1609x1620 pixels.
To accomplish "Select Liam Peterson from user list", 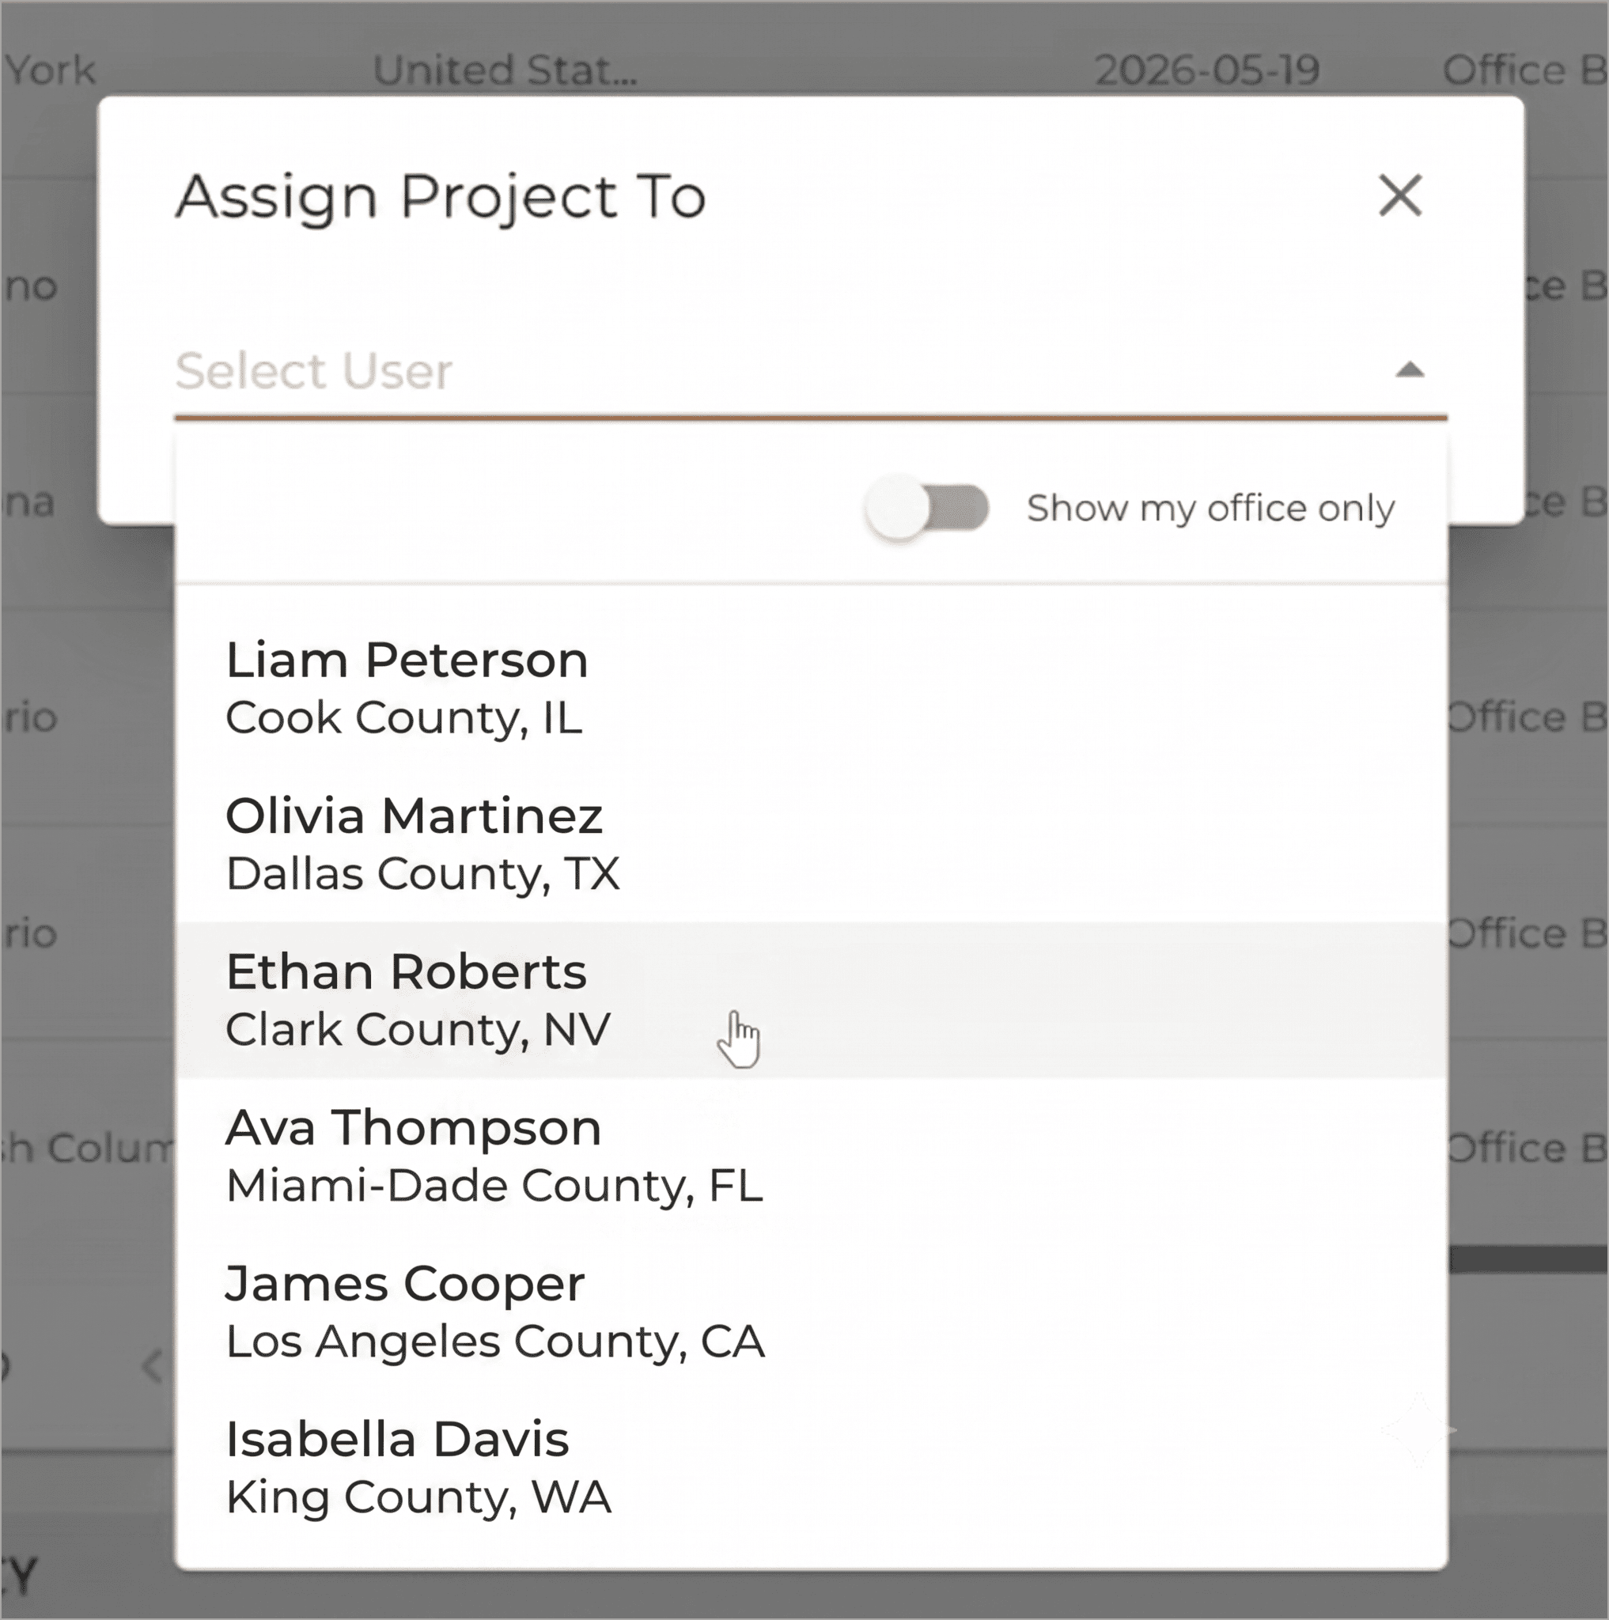I will pos(810,688).
